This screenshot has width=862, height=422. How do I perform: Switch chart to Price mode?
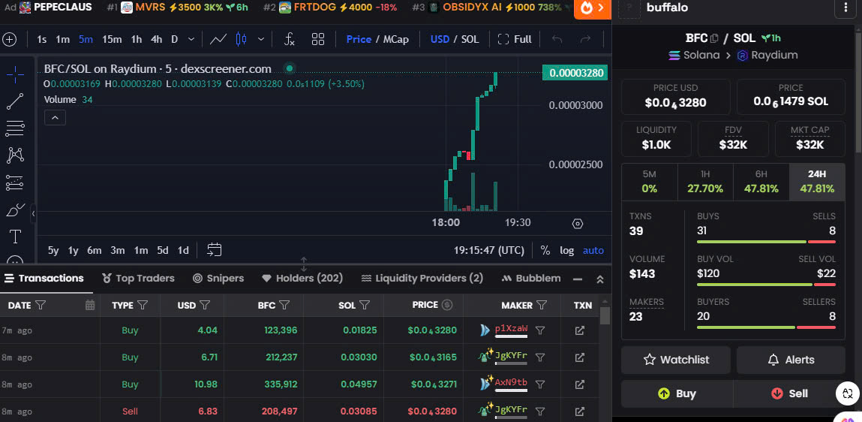[x=359, y=39]
